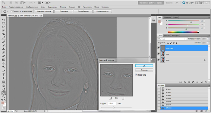211x113 pixels.
Task: Select the Rectangular Marquee tool
Action: [x=4, y=23]
